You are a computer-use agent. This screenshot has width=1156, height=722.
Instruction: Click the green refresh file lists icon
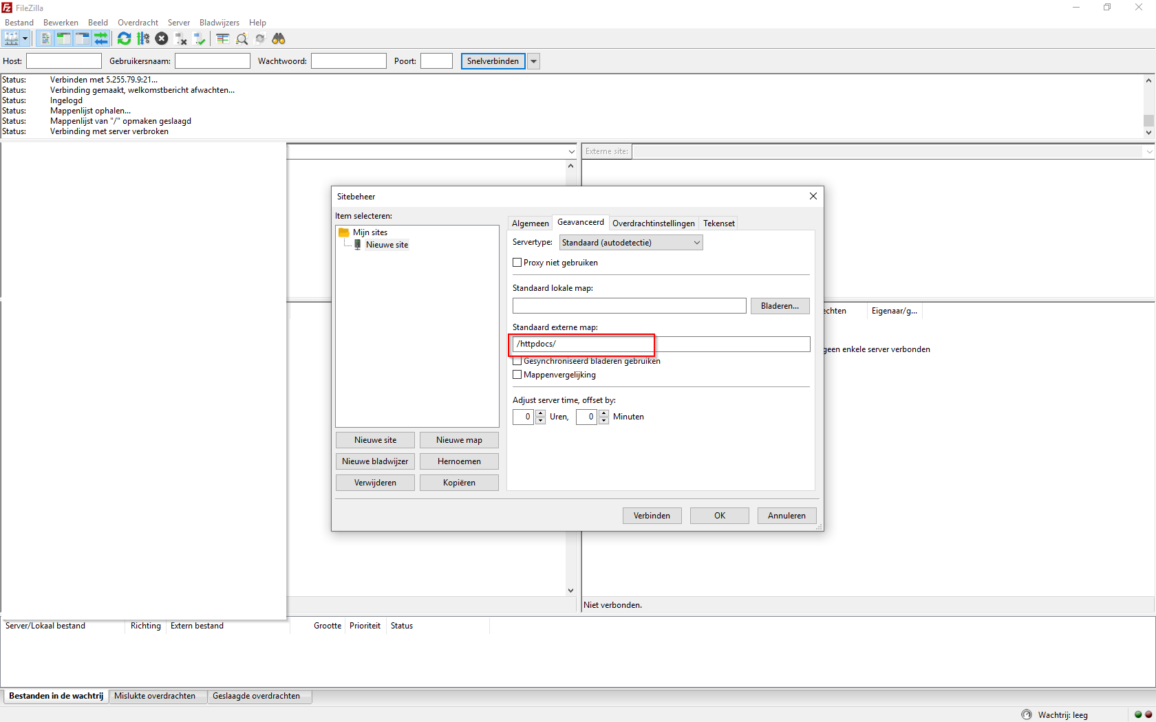124,39
